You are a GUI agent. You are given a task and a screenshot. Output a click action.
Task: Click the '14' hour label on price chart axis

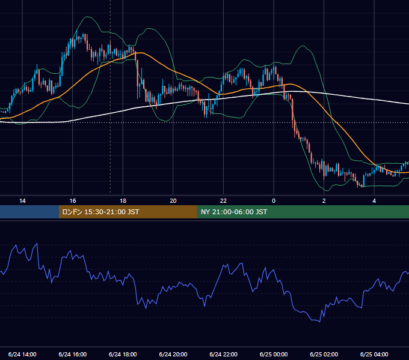tap(22, 201)
